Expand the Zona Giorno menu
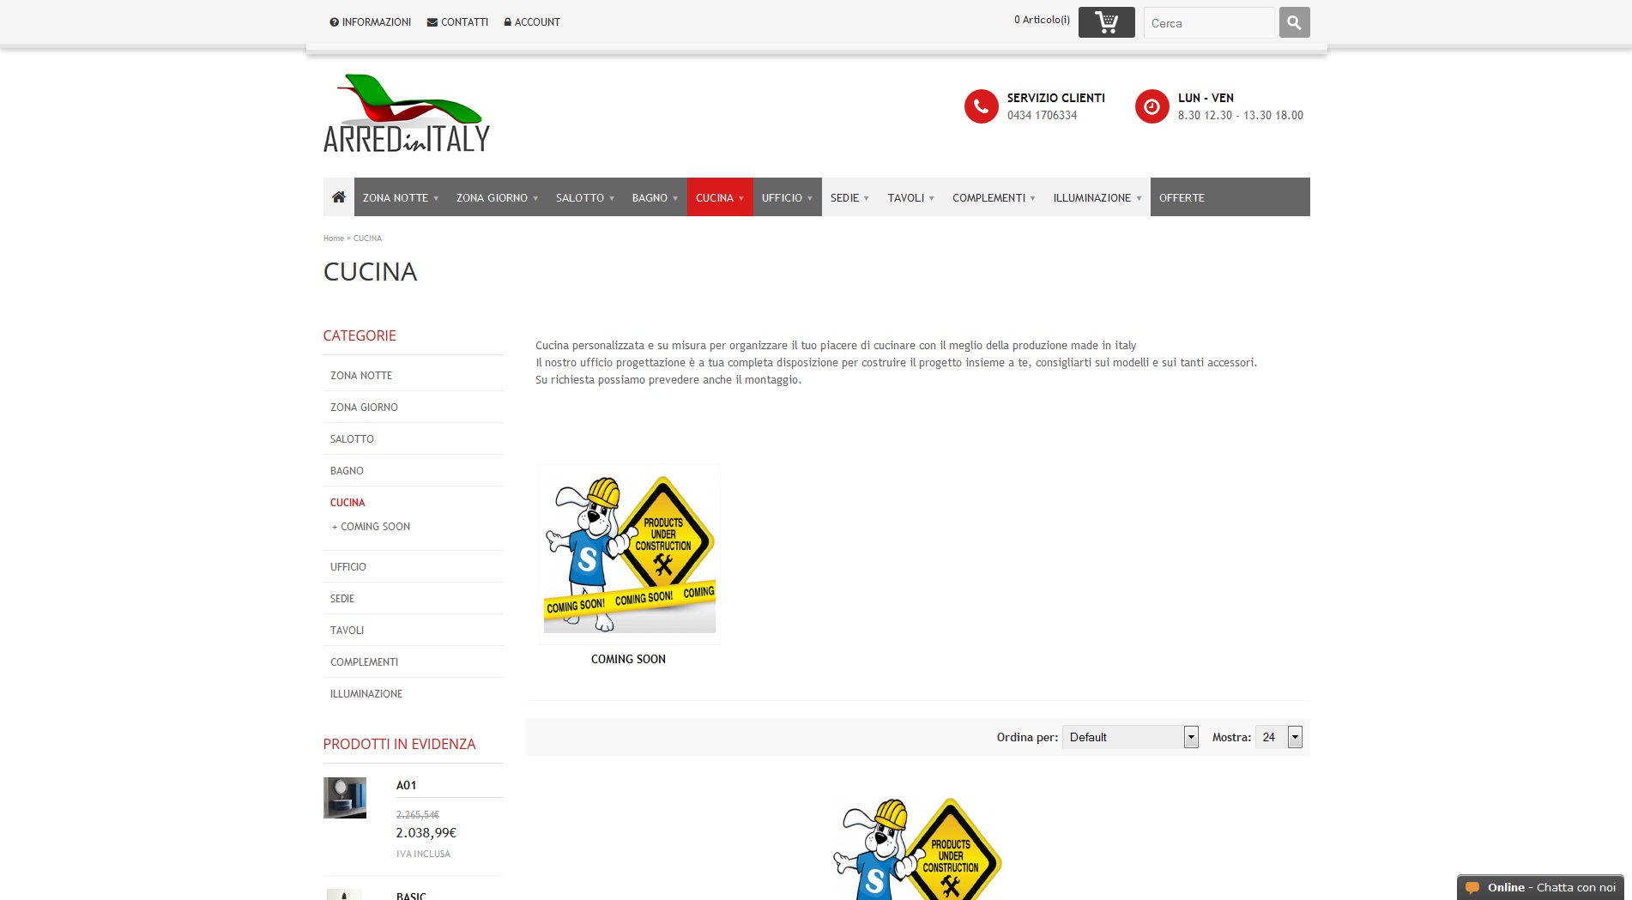The width and height of the screenshot is (1632, 900). pos(498,197)
